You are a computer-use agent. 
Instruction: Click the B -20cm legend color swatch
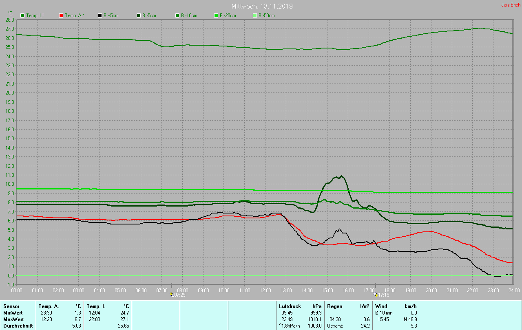pyautogui.click(x=216, y=15)
